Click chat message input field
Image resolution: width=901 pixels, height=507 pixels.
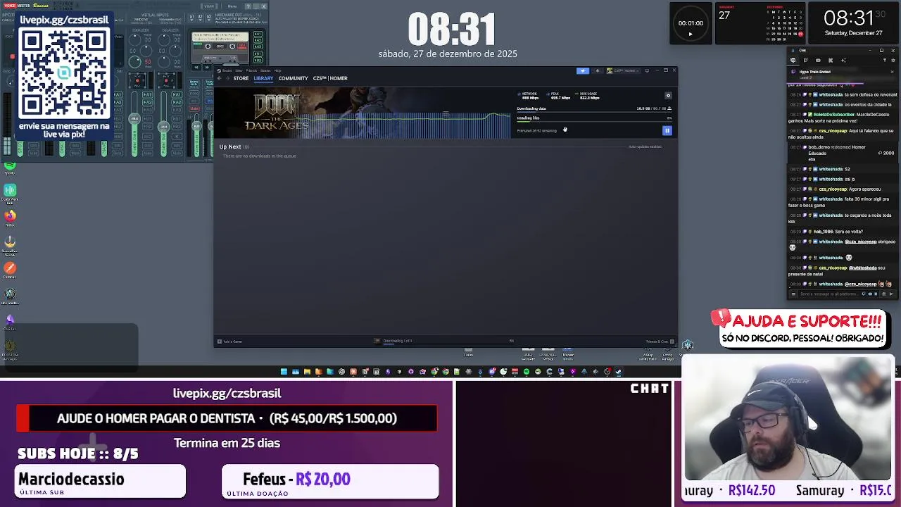[x=829, y=294]
